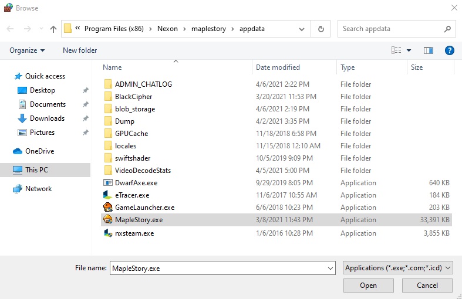Select DwarfAxe.exe application icon
The image size is (462, 299).
pos(108,183)
